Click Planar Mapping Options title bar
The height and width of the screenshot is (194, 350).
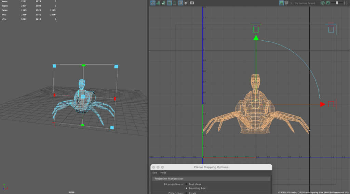(x=211, y=167)
